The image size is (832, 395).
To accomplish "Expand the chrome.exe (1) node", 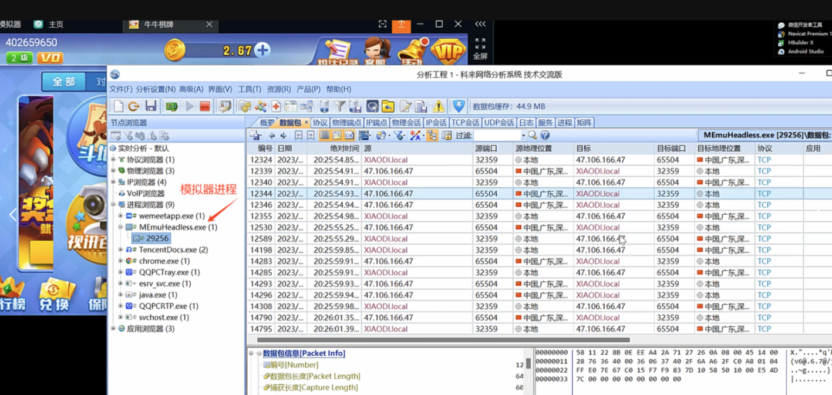I will point(121,261).
